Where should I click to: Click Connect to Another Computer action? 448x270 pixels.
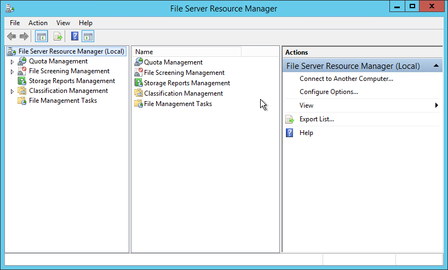tap(346, 79)
